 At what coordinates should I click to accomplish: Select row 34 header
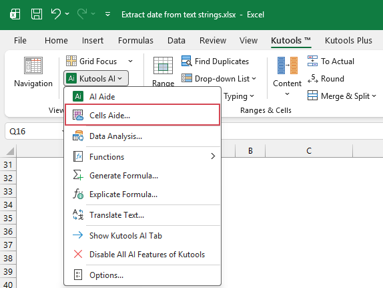(8, 204)
